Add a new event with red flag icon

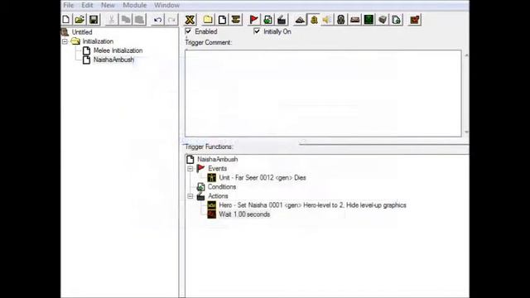(253, 20)
